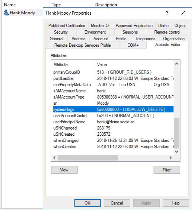The image size is (192, 210).
Task: Switch to the Member Of tab
Action: point(100,25)
